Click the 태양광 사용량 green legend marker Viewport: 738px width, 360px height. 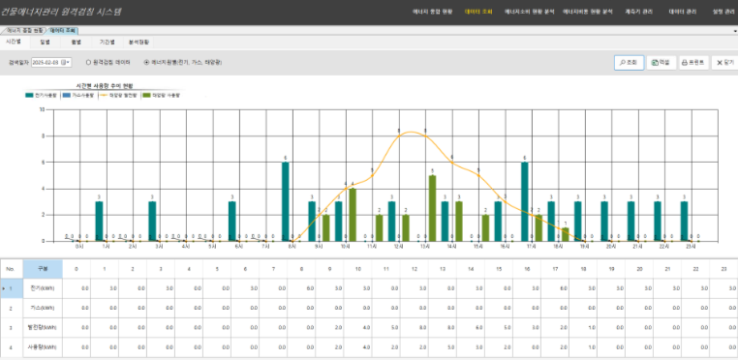(147, 95)
